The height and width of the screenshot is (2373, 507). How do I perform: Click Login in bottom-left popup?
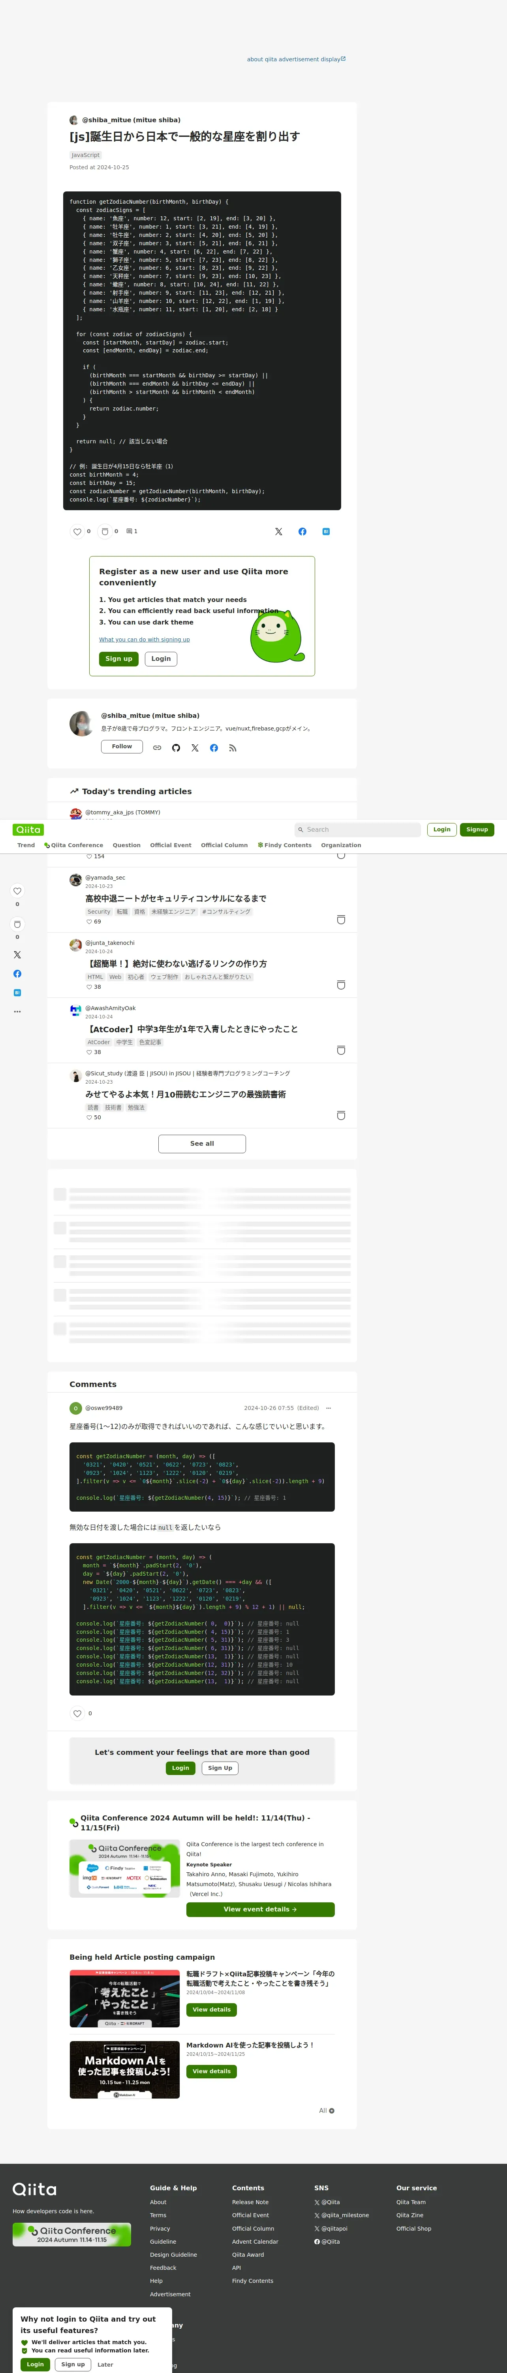tap(35, 2364)
